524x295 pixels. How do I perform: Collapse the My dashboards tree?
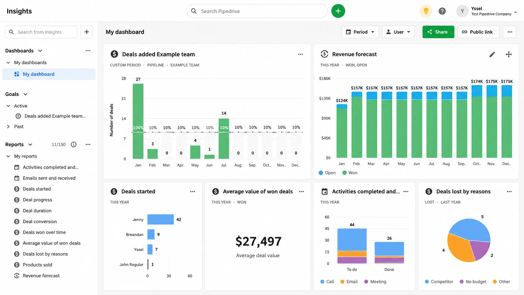(x=8, y=63)
